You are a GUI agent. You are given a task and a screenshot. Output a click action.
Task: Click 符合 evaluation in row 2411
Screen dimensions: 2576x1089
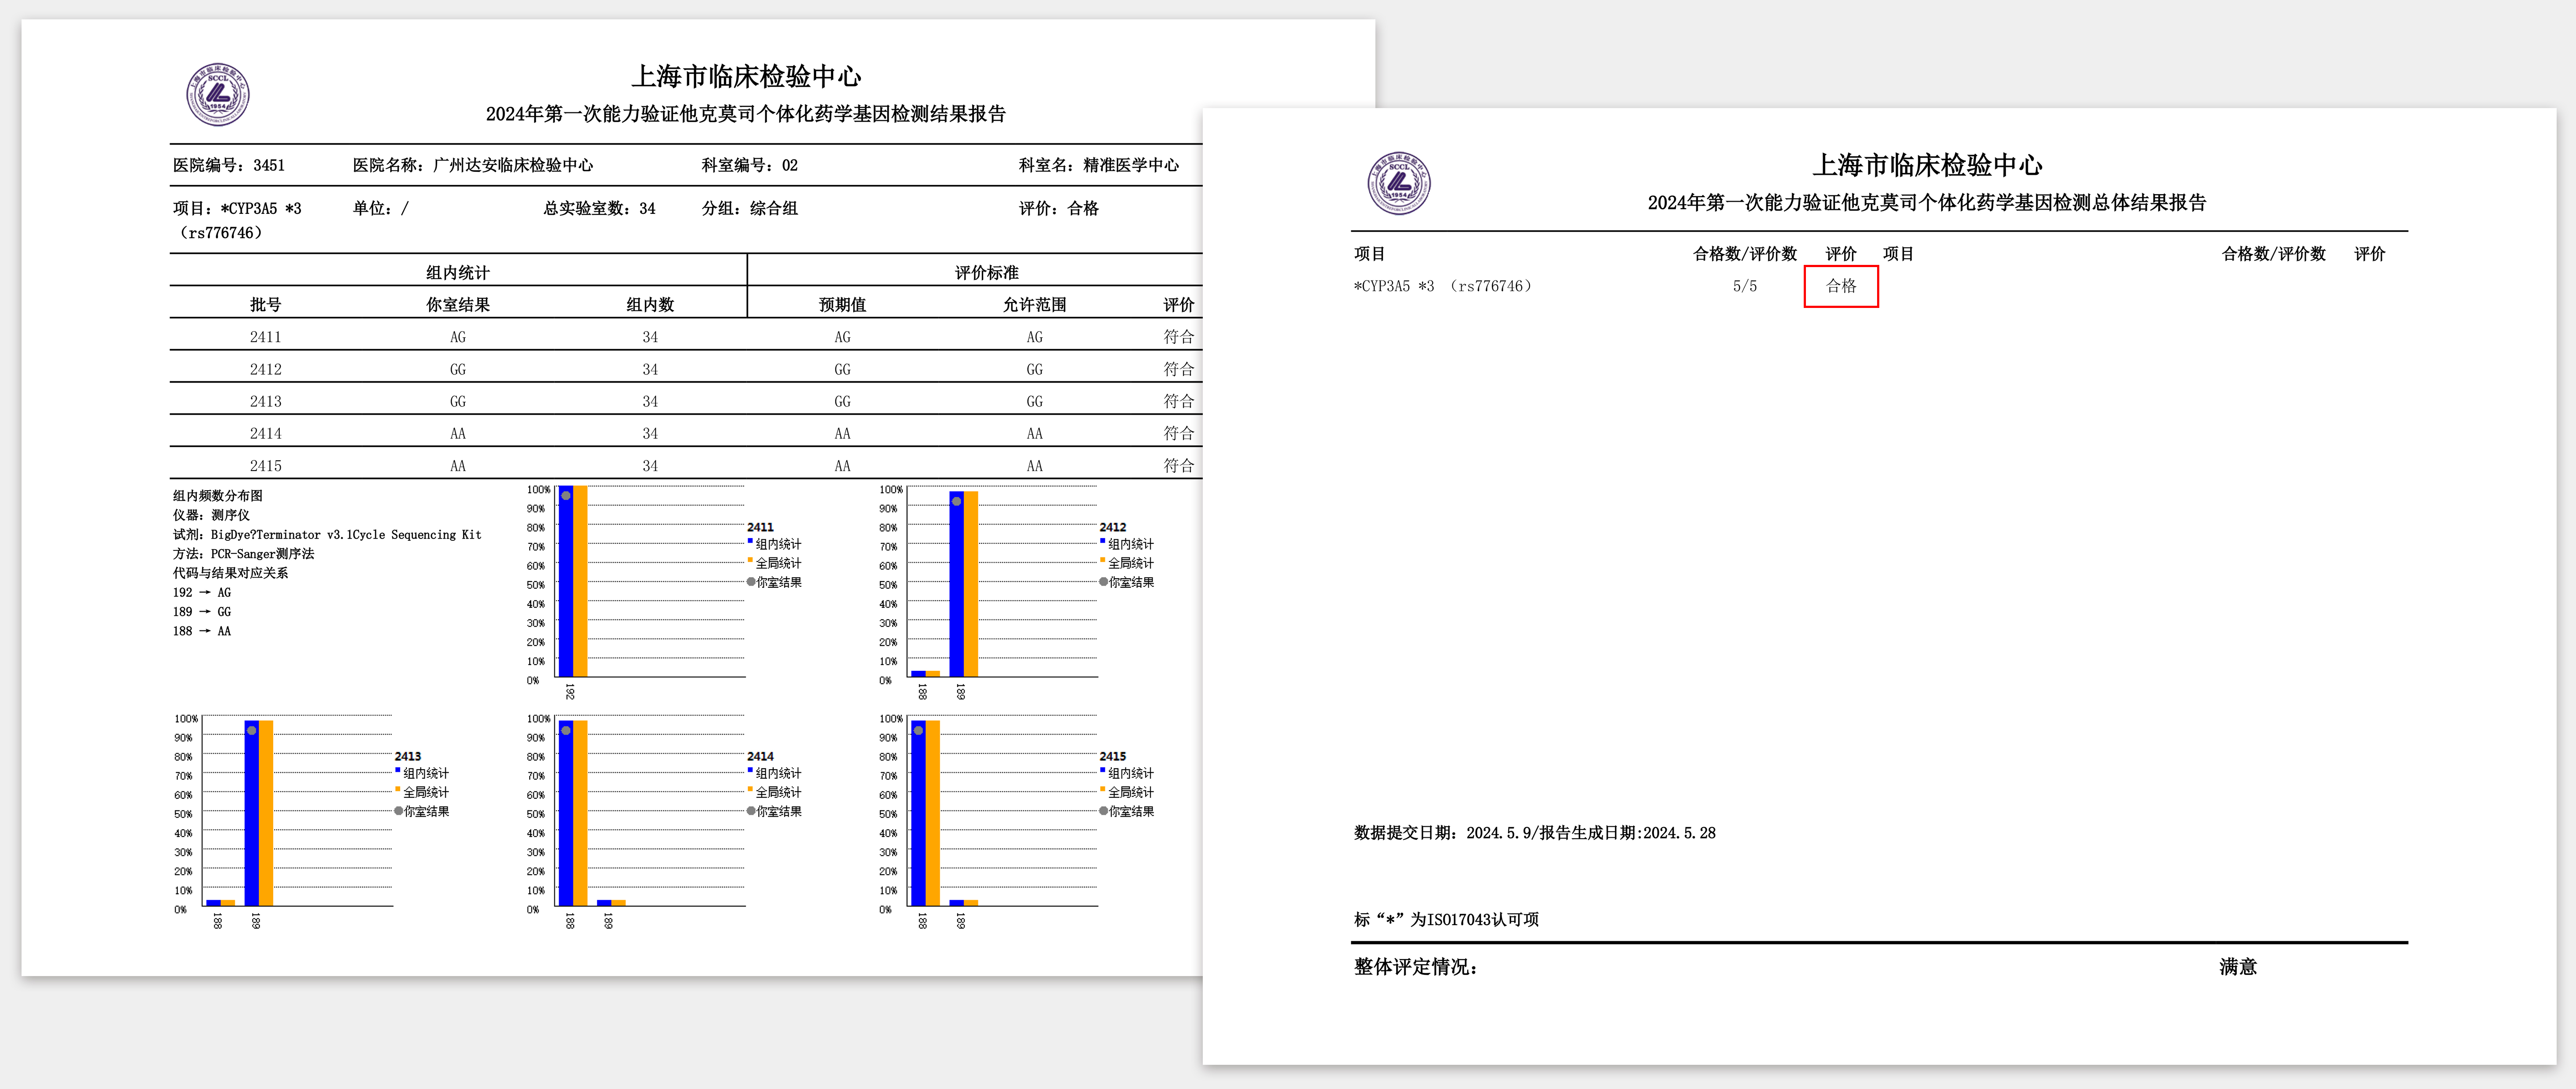(x=1178, y=337)
